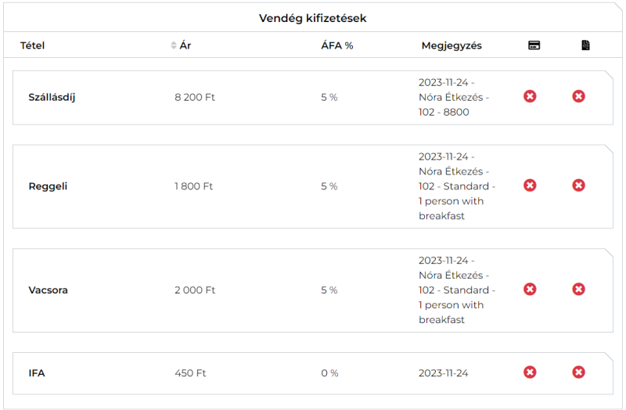Image resolution: width=626 pixels, height=410 pixels.
Task: Click the Megjegyzés column header
Action: (x=452, y=45)
